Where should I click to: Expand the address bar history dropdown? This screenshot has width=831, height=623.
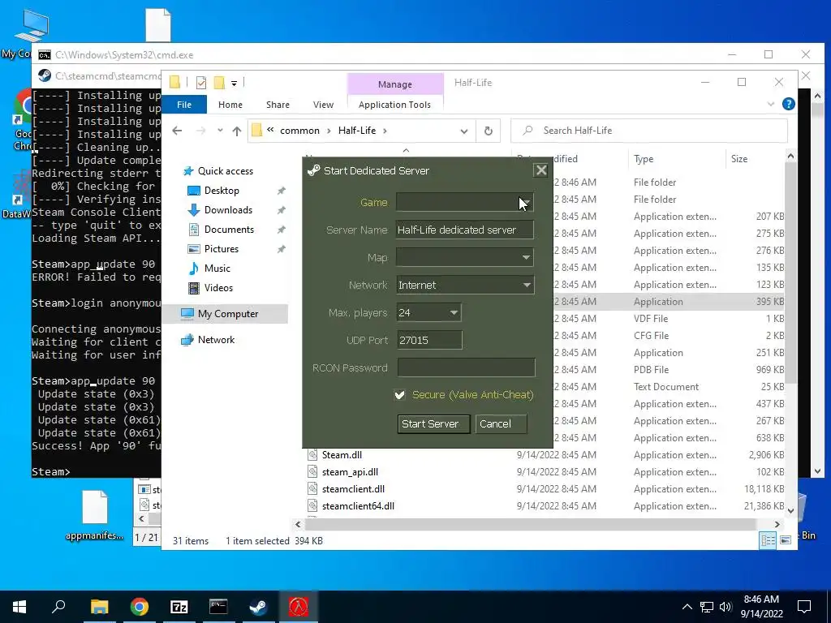pyautogui.click(x=463, y=131)
